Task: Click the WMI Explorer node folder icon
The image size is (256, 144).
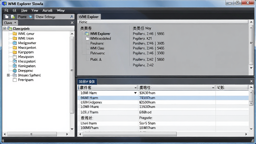Action: (87, 34)
